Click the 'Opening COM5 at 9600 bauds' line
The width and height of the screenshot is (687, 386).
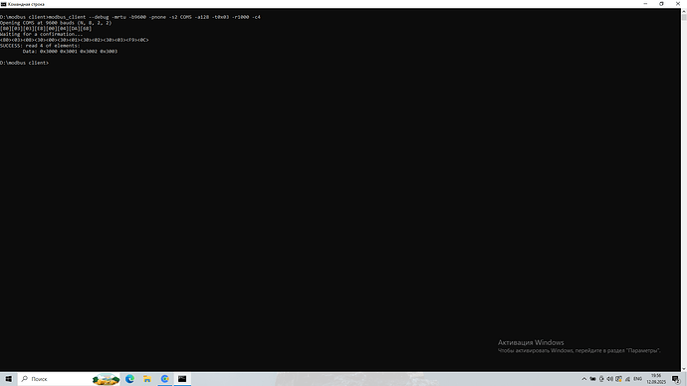pyautogui.click(x=56, y=23)
